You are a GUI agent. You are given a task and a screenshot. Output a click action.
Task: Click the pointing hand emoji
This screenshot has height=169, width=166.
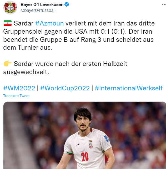tap(8, 64)
